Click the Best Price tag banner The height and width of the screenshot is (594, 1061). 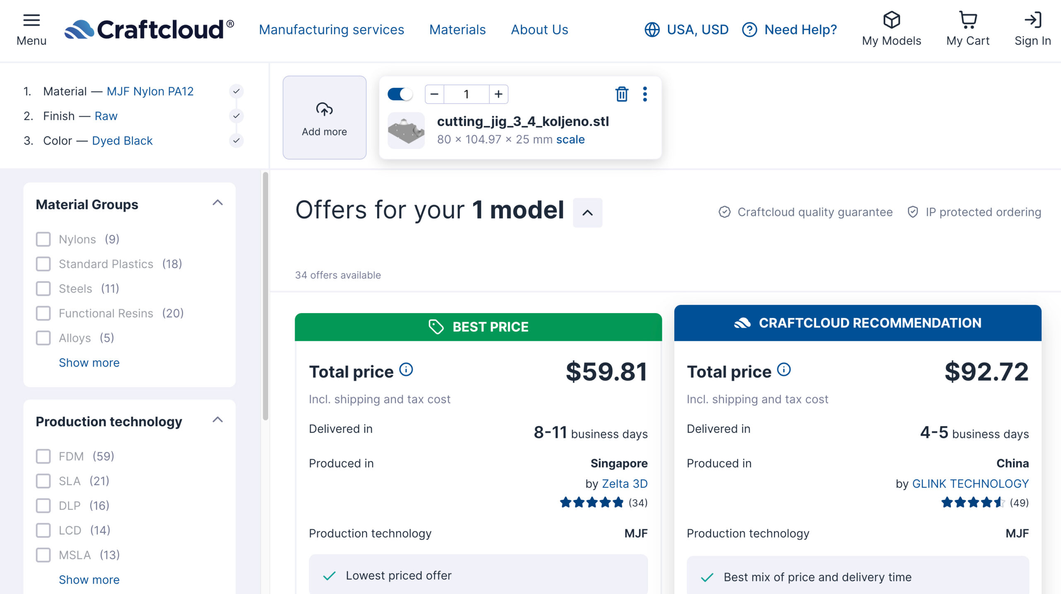tap(478, 327)
